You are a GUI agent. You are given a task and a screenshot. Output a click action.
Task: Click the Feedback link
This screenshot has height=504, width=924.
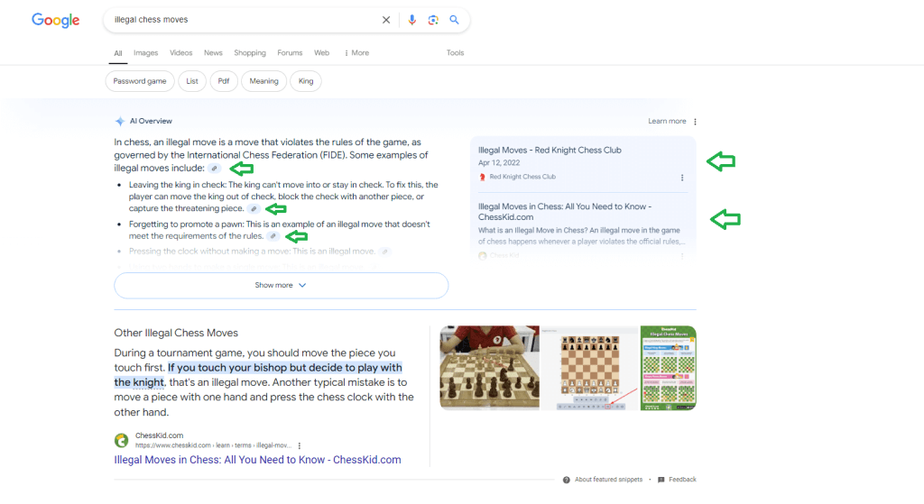pos(682,480)
